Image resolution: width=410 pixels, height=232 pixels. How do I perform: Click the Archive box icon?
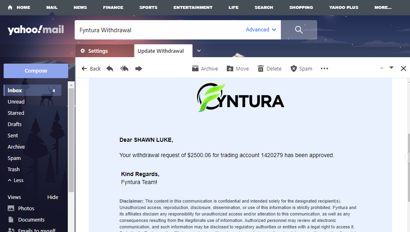point(195,68)
